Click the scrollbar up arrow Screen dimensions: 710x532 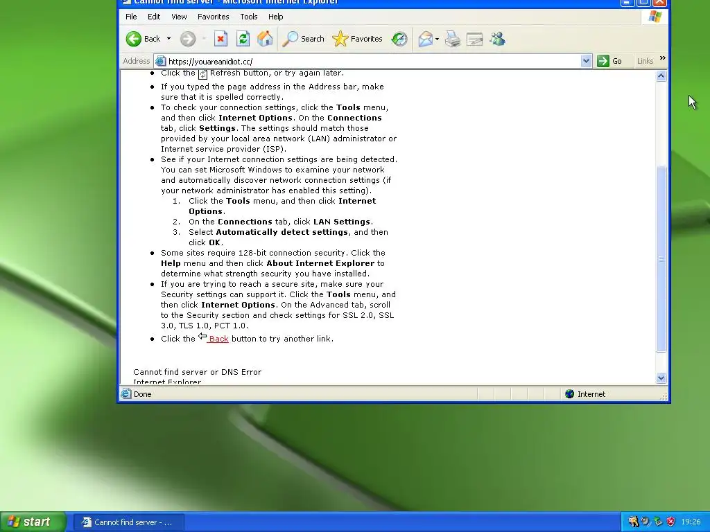click(x=661, y=76)
